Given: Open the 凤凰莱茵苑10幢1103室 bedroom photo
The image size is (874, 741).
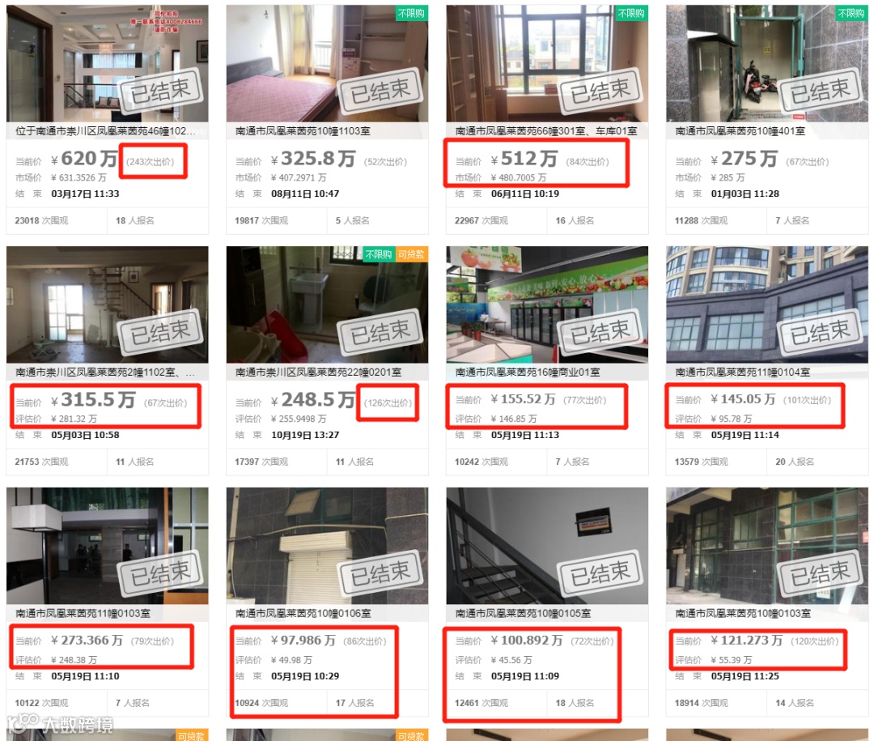Looking at the screenshot, I should click(x=327, y=64).
